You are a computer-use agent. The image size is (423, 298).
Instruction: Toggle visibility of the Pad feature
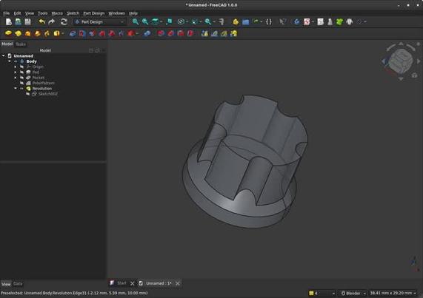[x=21, y=72]
